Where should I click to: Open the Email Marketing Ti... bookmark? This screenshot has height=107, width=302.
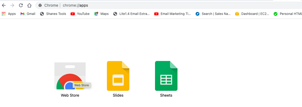173,14
